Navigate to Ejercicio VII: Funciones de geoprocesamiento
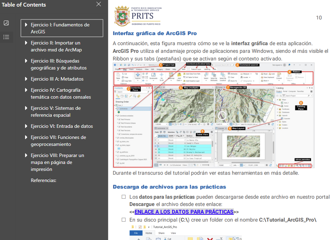This screenshot has height=240, width=334. (58, 141)
